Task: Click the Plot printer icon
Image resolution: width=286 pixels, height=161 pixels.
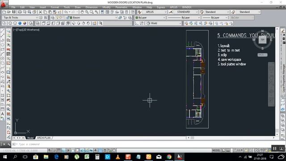Action: pyautogui.click(x=20, y=12)
